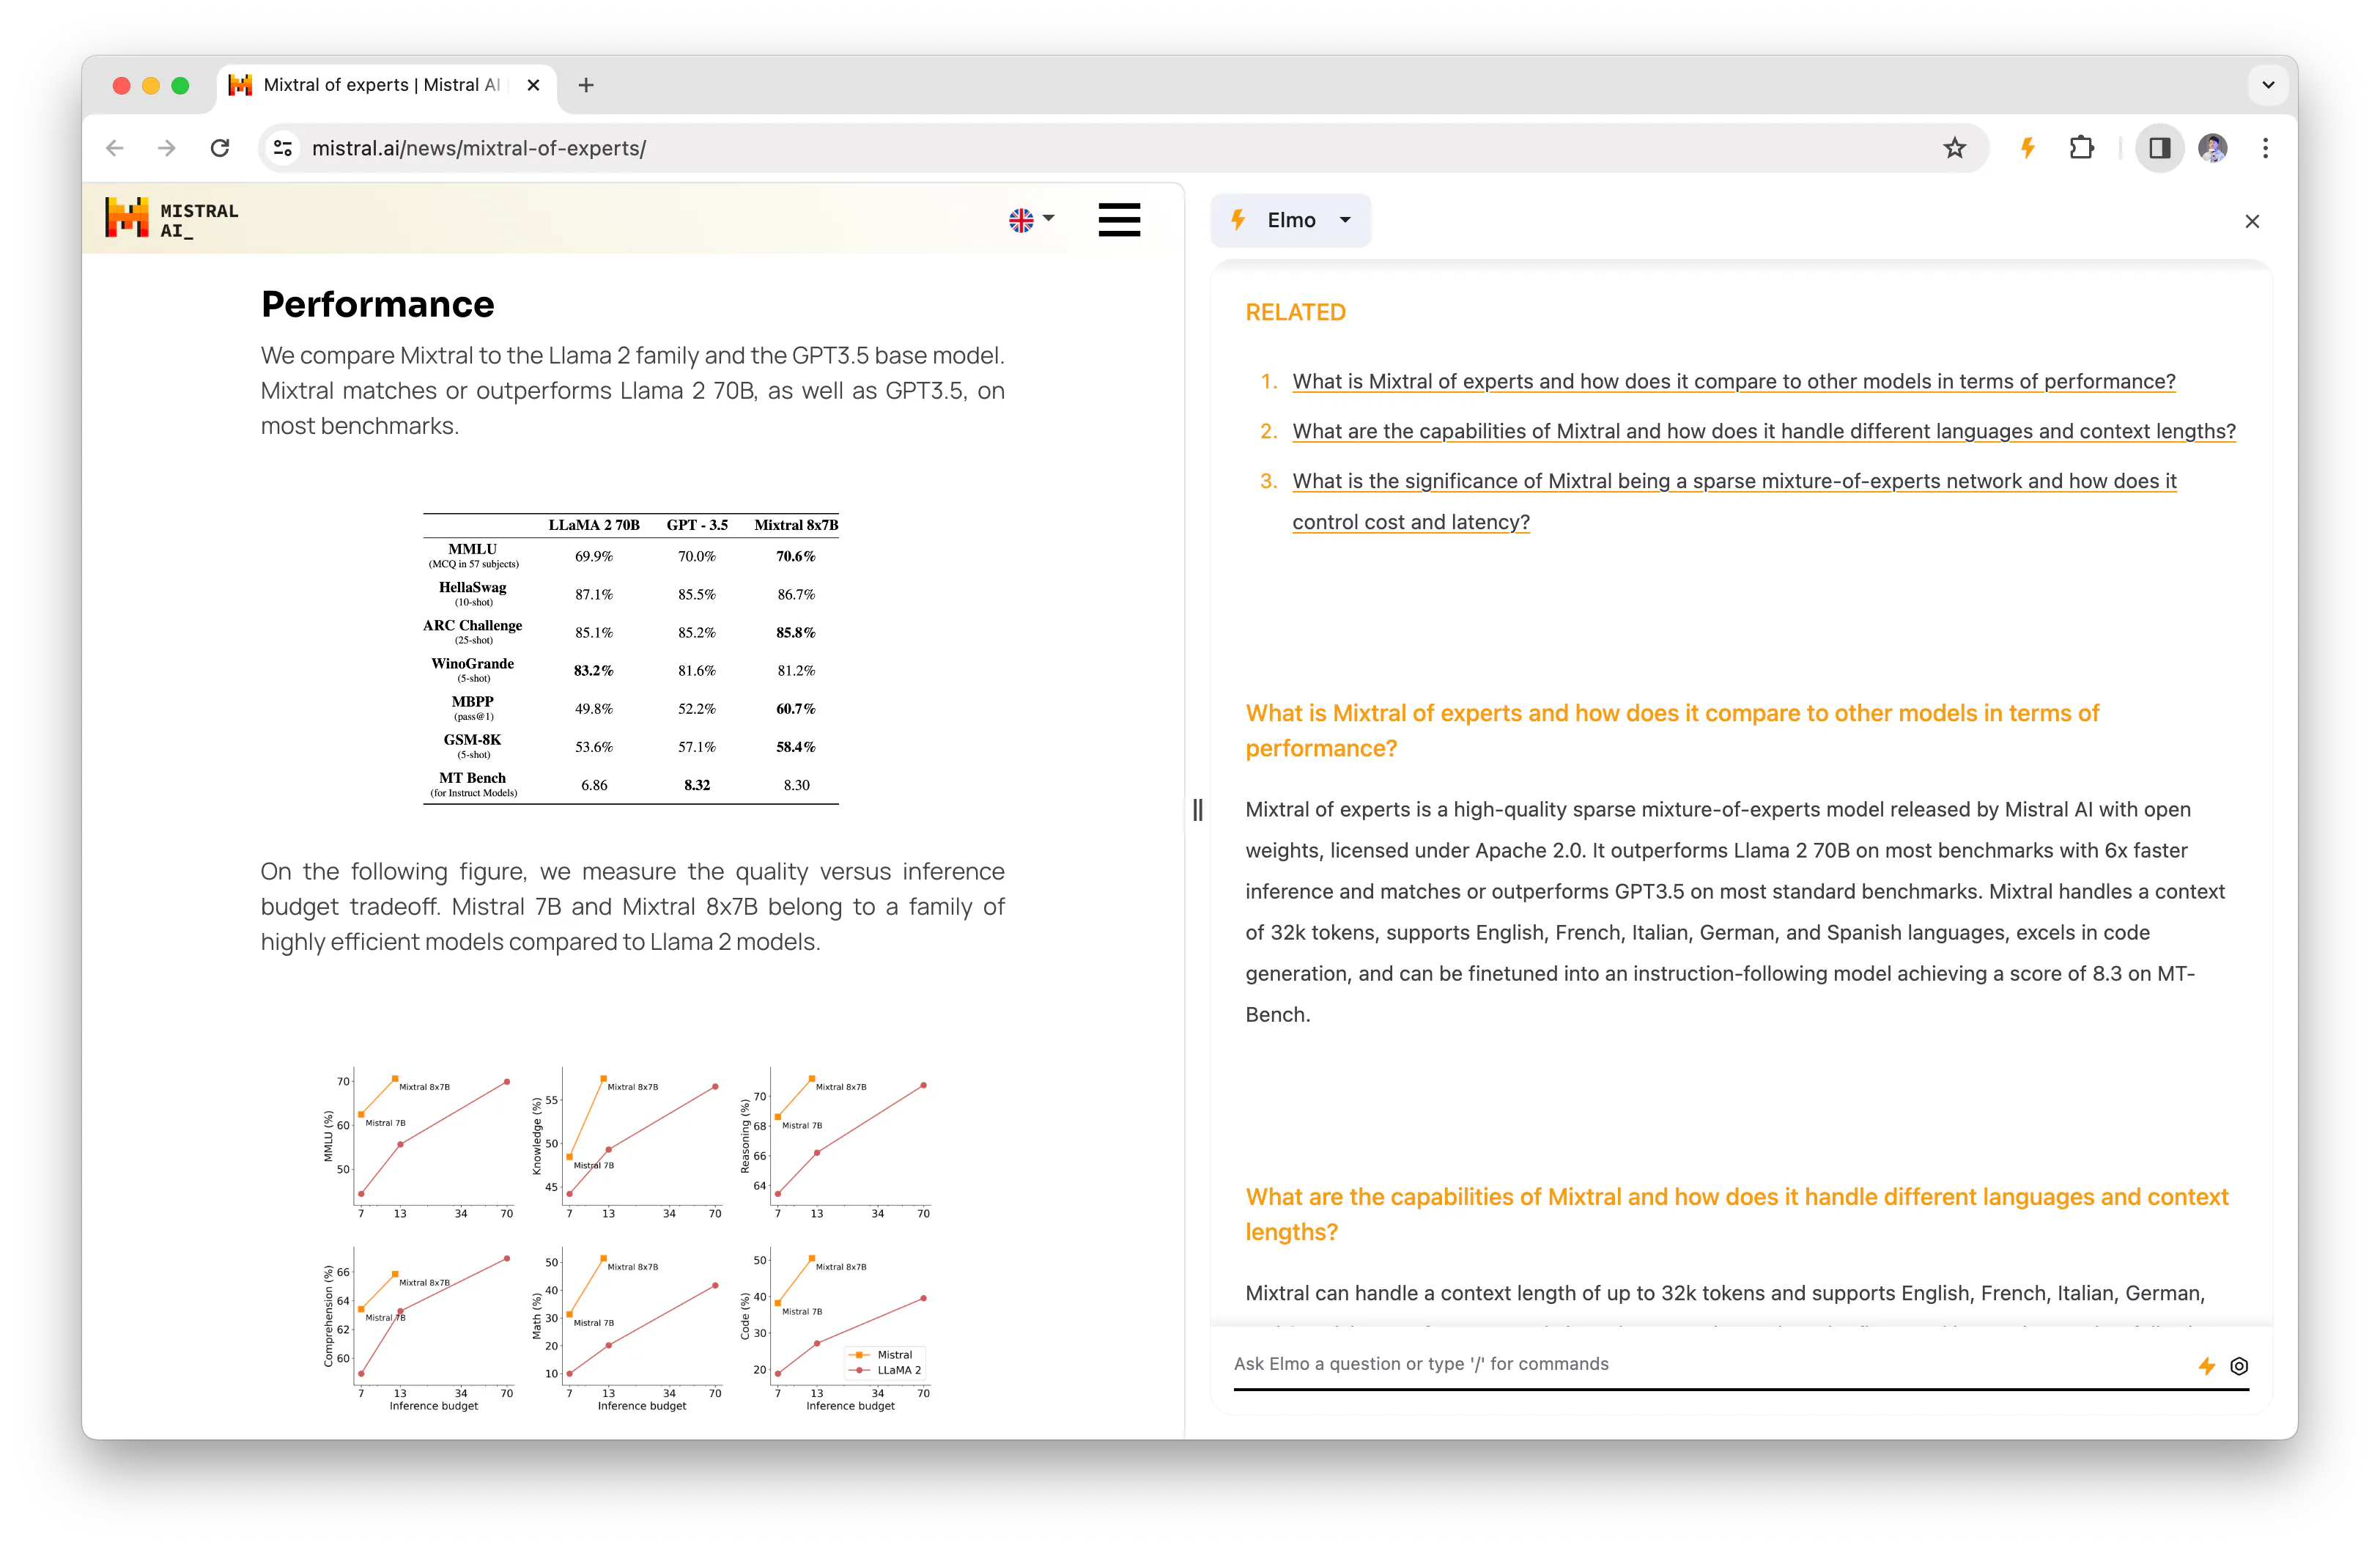Viewport: 2380px width, 1548px height.
Task: Click the Elmo settings gear icon
Action: click(x=2239, y=1363)
